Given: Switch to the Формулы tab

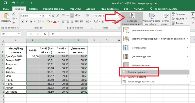Looking at the screenshot, I should [x=75, y=9].
